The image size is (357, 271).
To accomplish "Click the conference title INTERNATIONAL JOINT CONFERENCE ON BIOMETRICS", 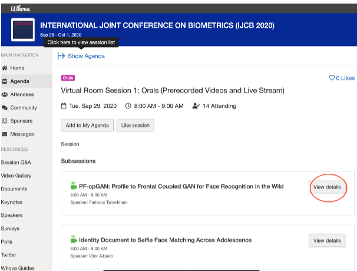I will pos(157,25).
